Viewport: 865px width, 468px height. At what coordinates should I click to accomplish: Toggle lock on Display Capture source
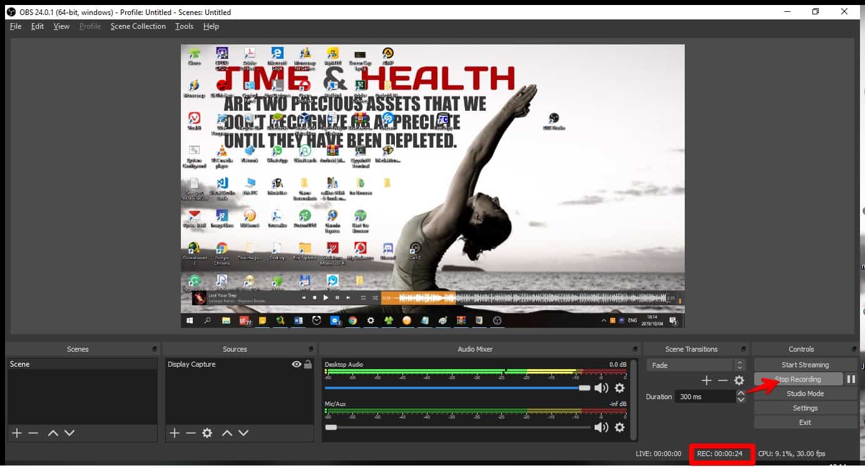[x=308, y=364]
